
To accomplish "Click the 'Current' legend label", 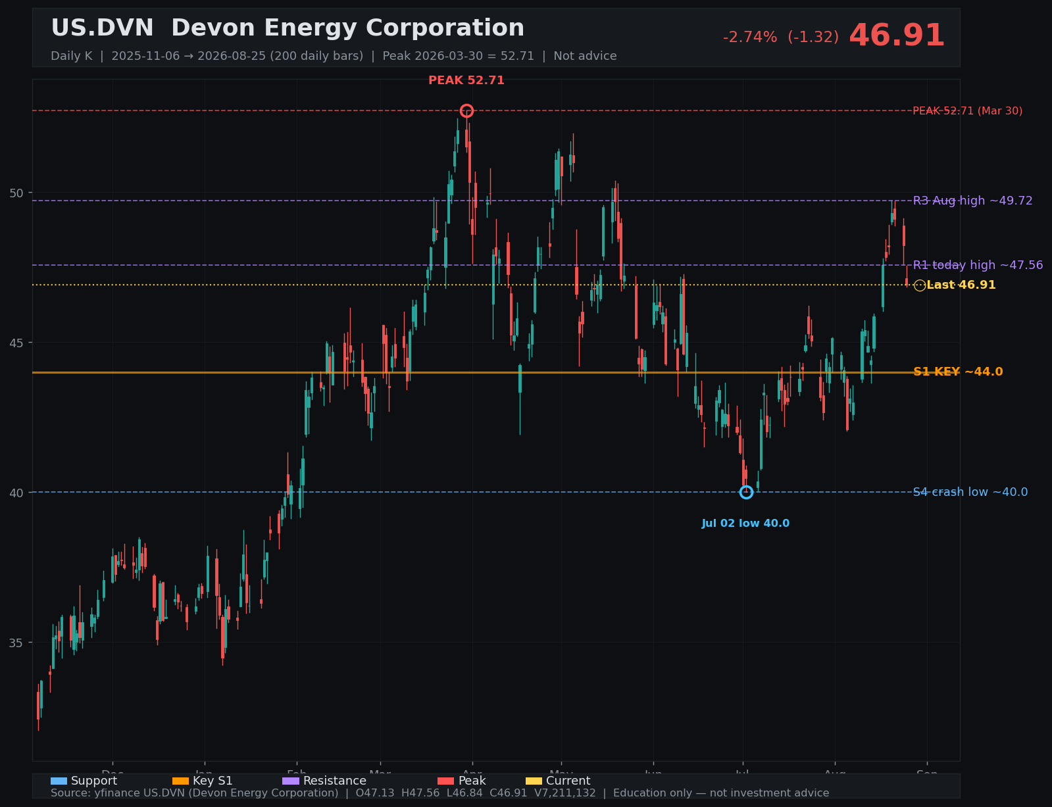I will pos(568,781).
